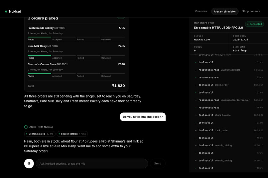
Task: Select the Pure Milk Dairy NK-1002 order
Action: click(76, 51)
